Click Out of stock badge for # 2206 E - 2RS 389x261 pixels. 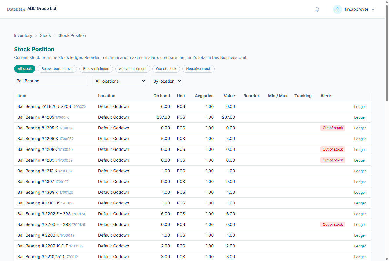coord(333,224)
